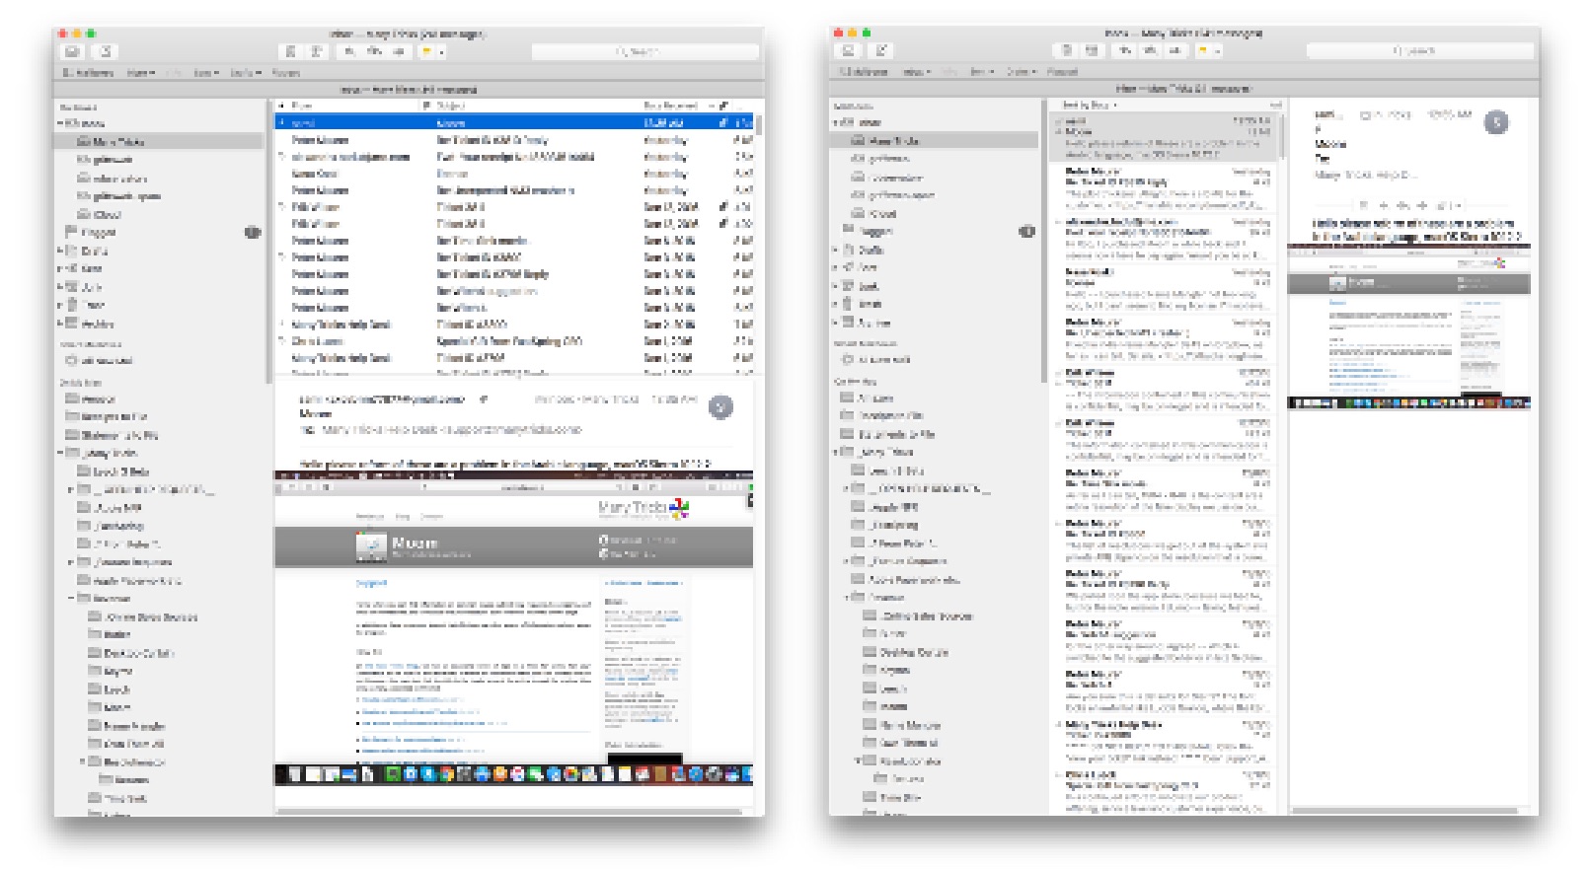The height and width of the screenshot is (869, 1591).
Task: Click Compose new message icon in left window
Action: [106, 51]
